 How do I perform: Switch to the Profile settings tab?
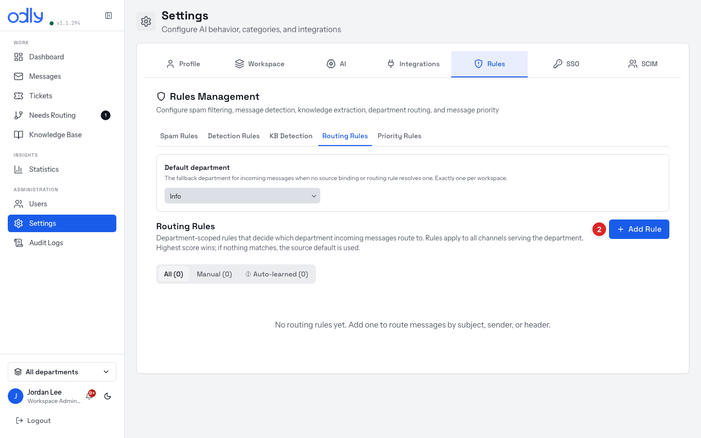coord(183,64)
